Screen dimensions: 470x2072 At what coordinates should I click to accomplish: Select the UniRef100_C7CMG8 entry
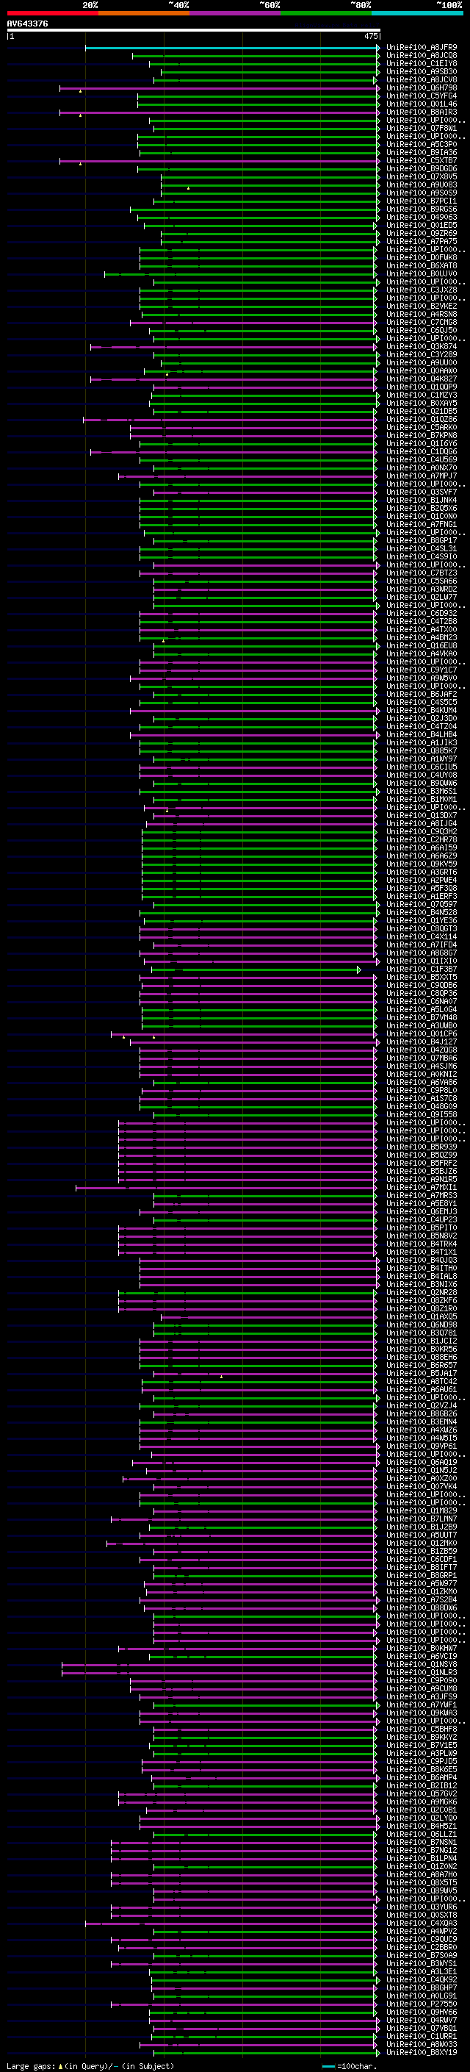[x=422, y=323]
